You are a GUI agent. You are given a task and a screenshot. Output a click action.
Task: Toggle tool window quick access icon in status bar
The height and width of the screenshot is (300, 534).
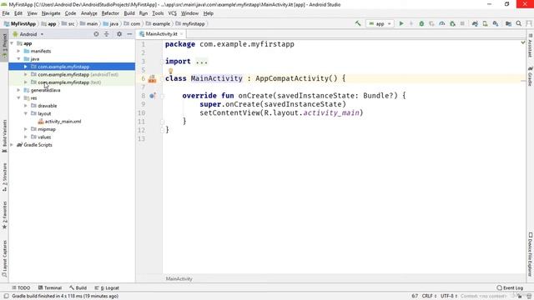point(6,296)
